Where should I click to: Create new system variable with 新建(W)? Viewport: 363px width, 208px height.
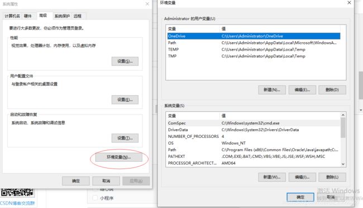[272, 177]
